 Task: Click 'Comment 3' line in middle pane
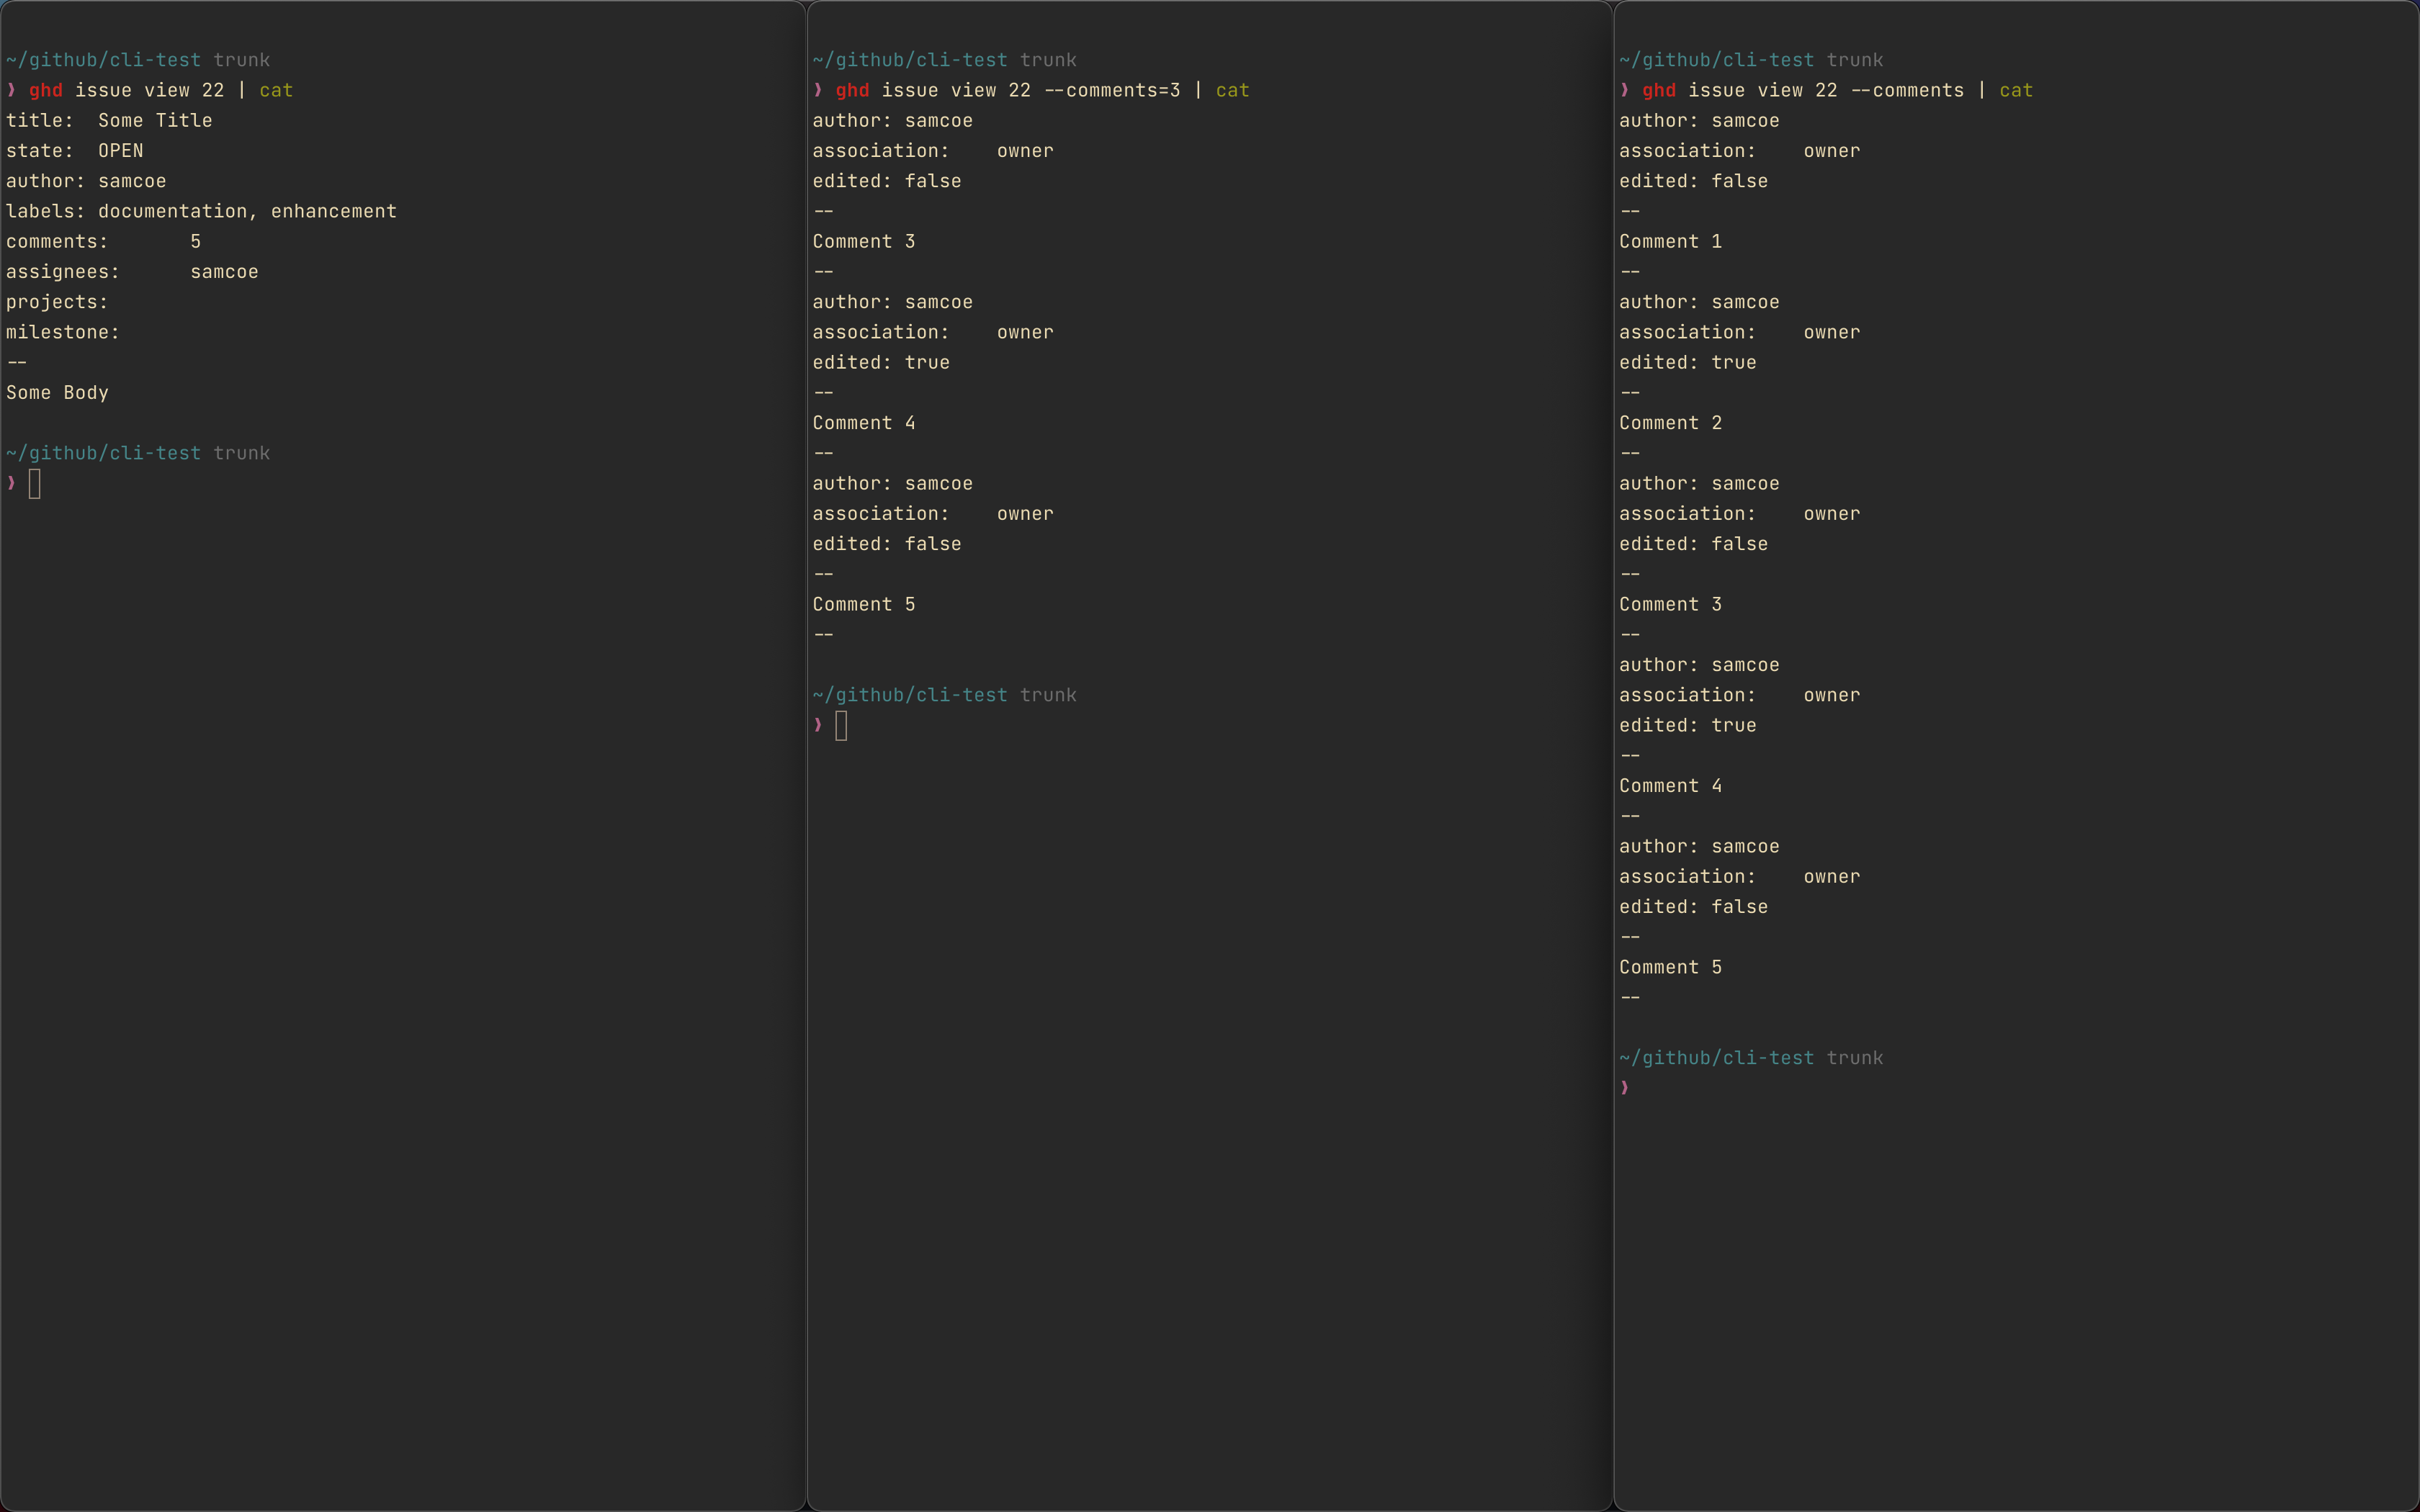(x=863, y=241)
